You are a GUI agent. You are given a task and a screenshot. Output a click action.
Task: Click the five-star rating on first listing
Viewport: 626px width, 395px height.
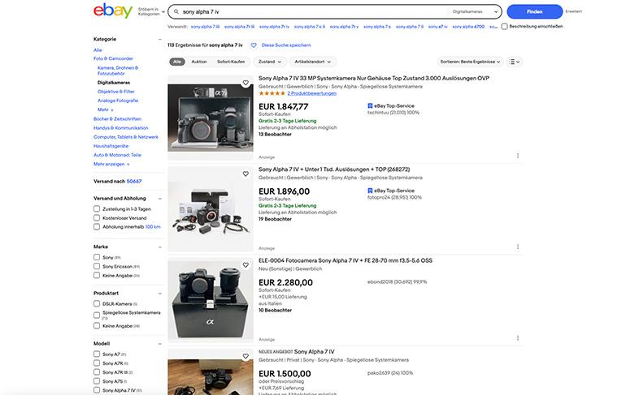click(272, 93)
